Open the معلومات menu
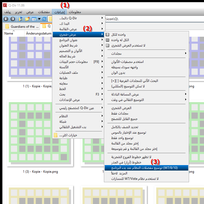204x204 pixels. click(75, 12)
